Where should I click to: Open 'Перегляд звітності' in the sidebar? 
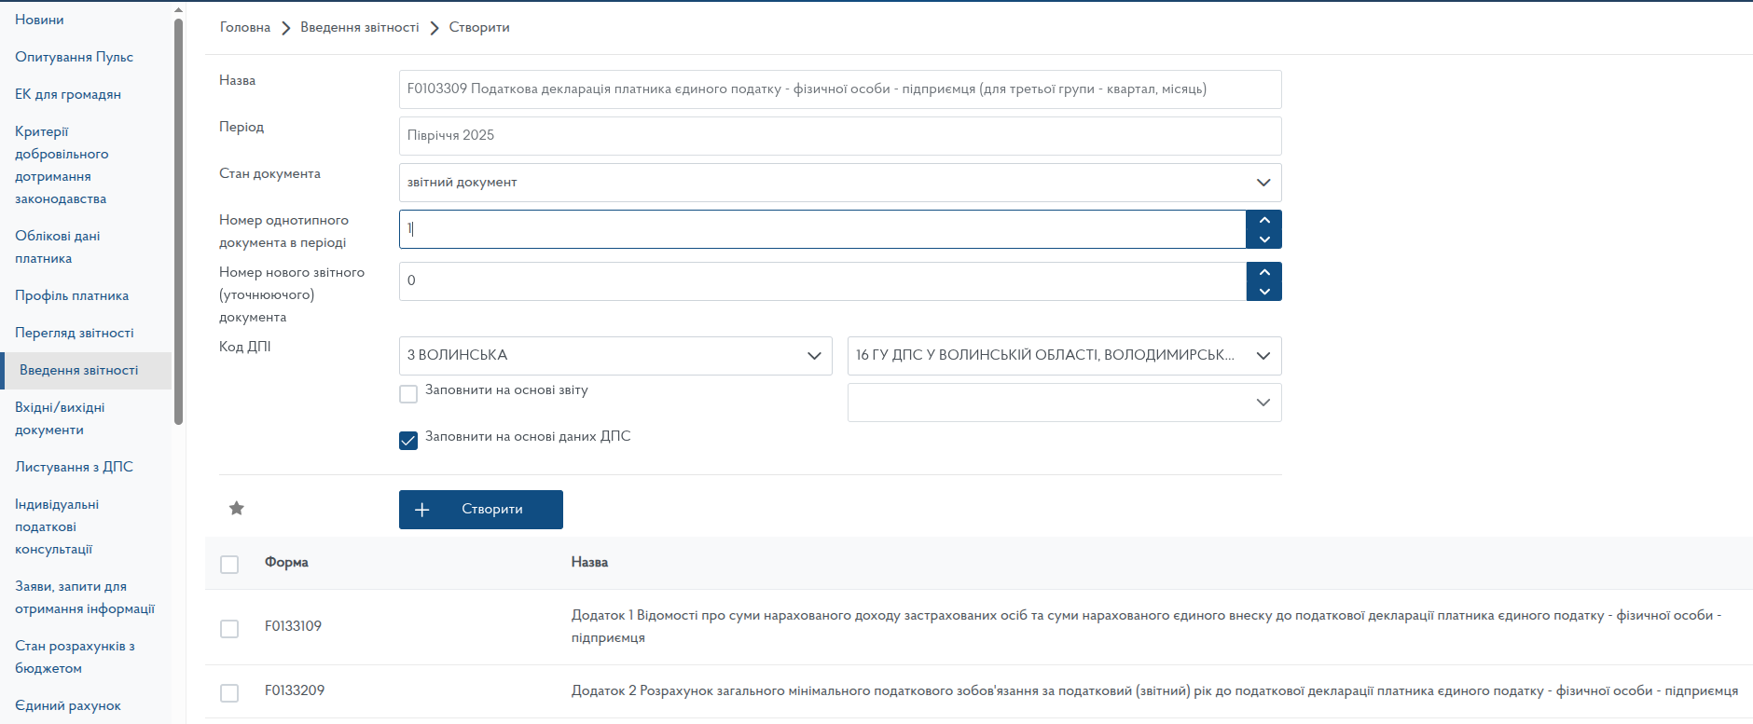(x=75, y=333)
